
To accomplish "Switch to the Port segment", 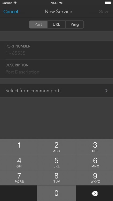I will [x=38, y=24].
